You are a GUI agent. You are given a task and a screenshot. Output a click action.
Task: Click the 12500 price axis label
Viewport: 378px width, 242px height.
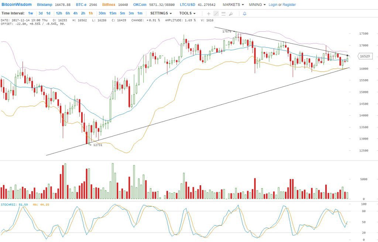tap(364, 151)
